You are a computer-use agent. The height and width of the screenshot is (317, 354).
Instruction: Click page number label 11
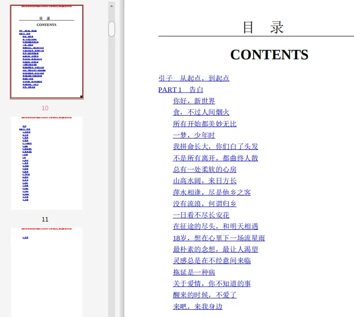click(x=45, y=219)
